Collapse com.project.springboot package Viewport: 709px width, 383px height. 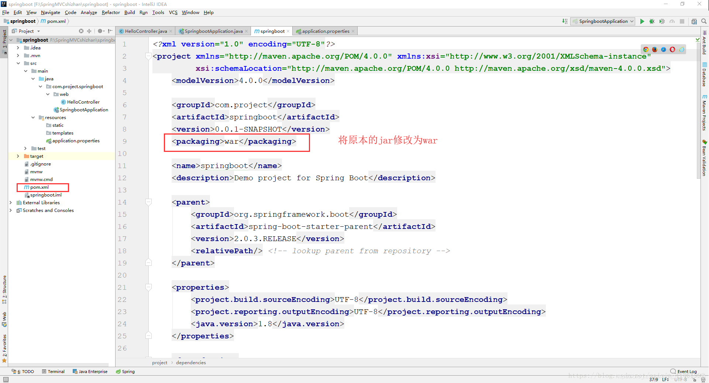pyautogui.click(x=40, y=87)
